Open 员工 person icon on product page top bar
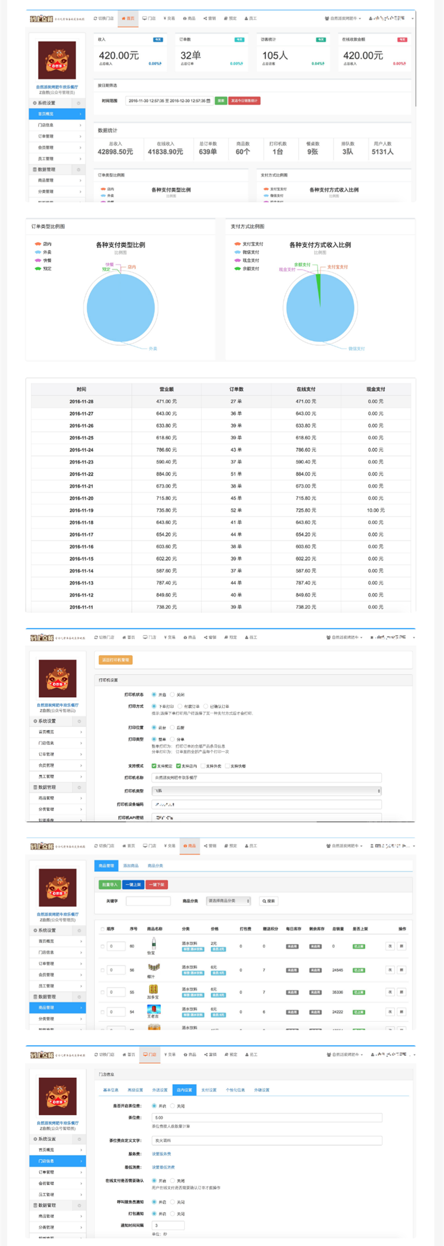Viewport: 444px width, 1246px height. (x=246, y=846)
